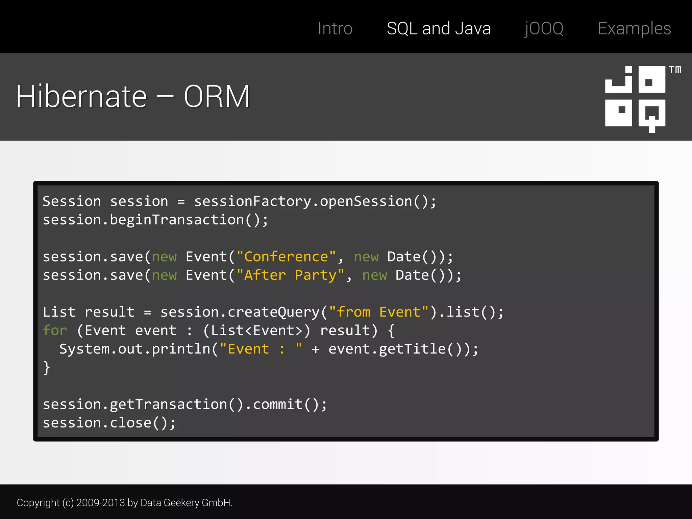The image size is (692, 519).
Task: Go to the Examples tab
Action: [634, 29]
